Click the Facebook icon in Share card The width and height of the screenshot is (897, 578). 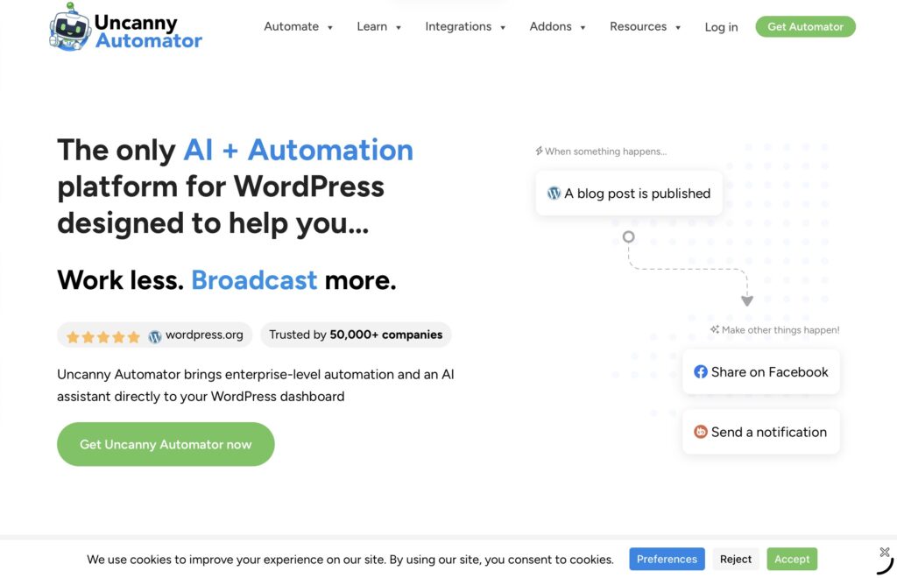[700, 371]
